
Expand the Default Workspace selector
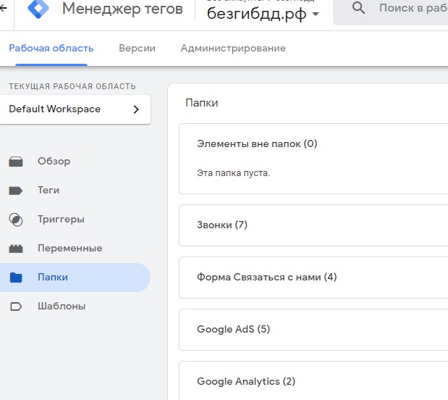pyautogui.click(x=75, y=109)
